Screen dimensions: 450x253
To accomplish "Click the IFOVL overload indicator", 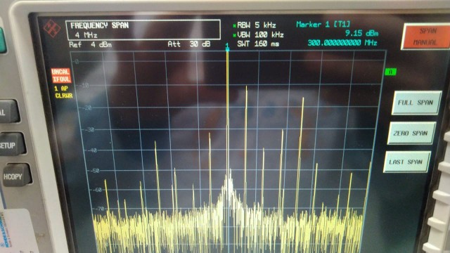I will click(61, 79).
